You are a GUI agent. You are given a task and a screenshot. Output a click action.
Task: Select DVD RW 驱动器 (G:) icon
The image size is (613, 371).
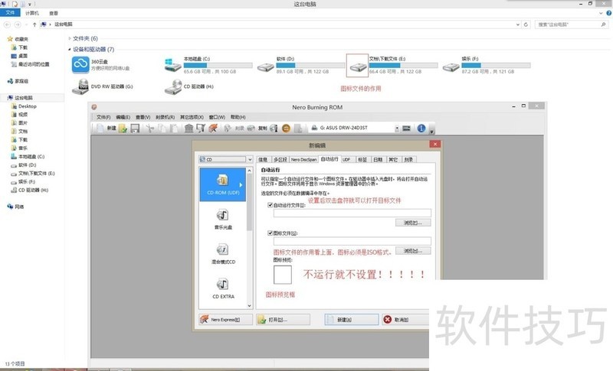[x=80, y=86]
